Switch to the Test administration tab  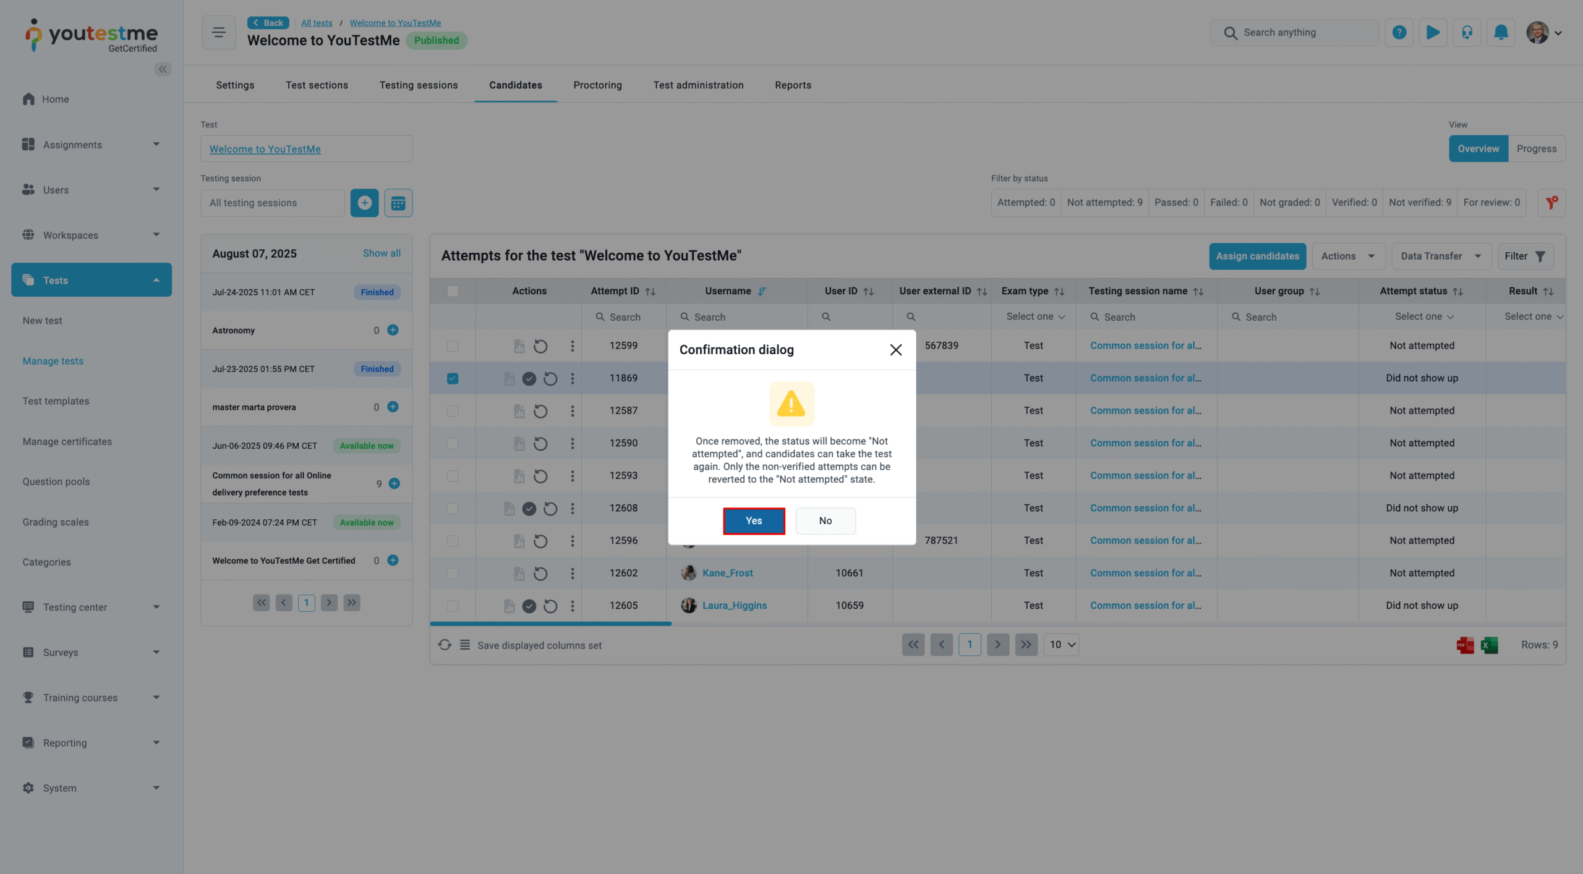pyautogui.click(x=698, y=85)
